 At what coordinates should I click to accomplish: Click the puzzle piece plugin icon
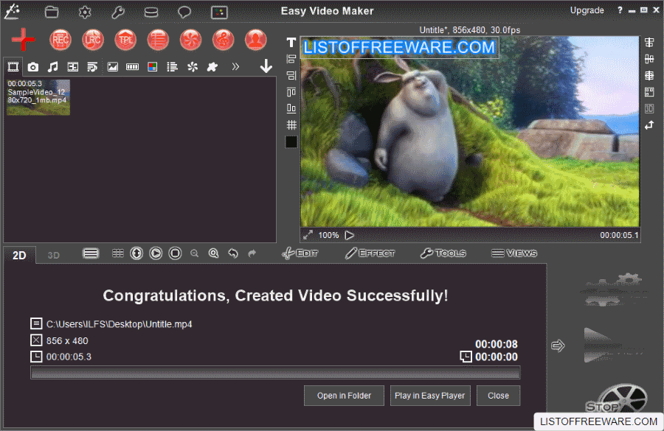(212, 66)
